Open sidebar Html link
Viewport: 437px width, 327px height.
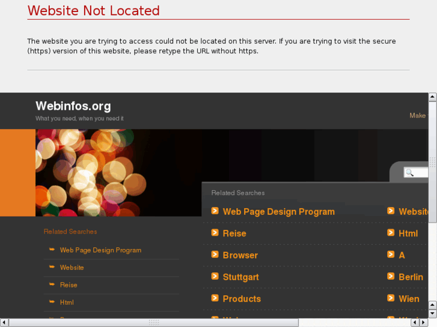(67, 302)
